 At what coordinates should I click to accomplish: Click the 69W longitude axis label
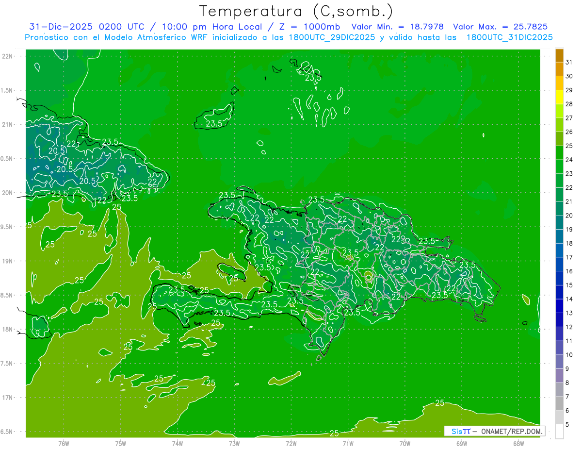point(462,444)
